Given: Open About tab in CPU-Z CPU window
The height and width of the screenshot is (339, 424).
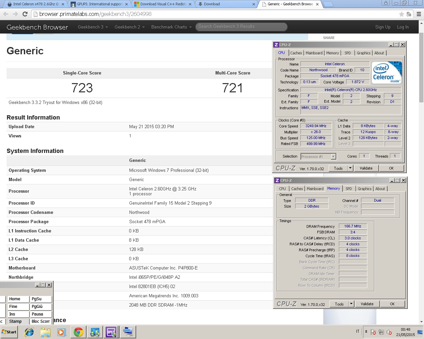Looking at the screenshot, I should (379, 53).
